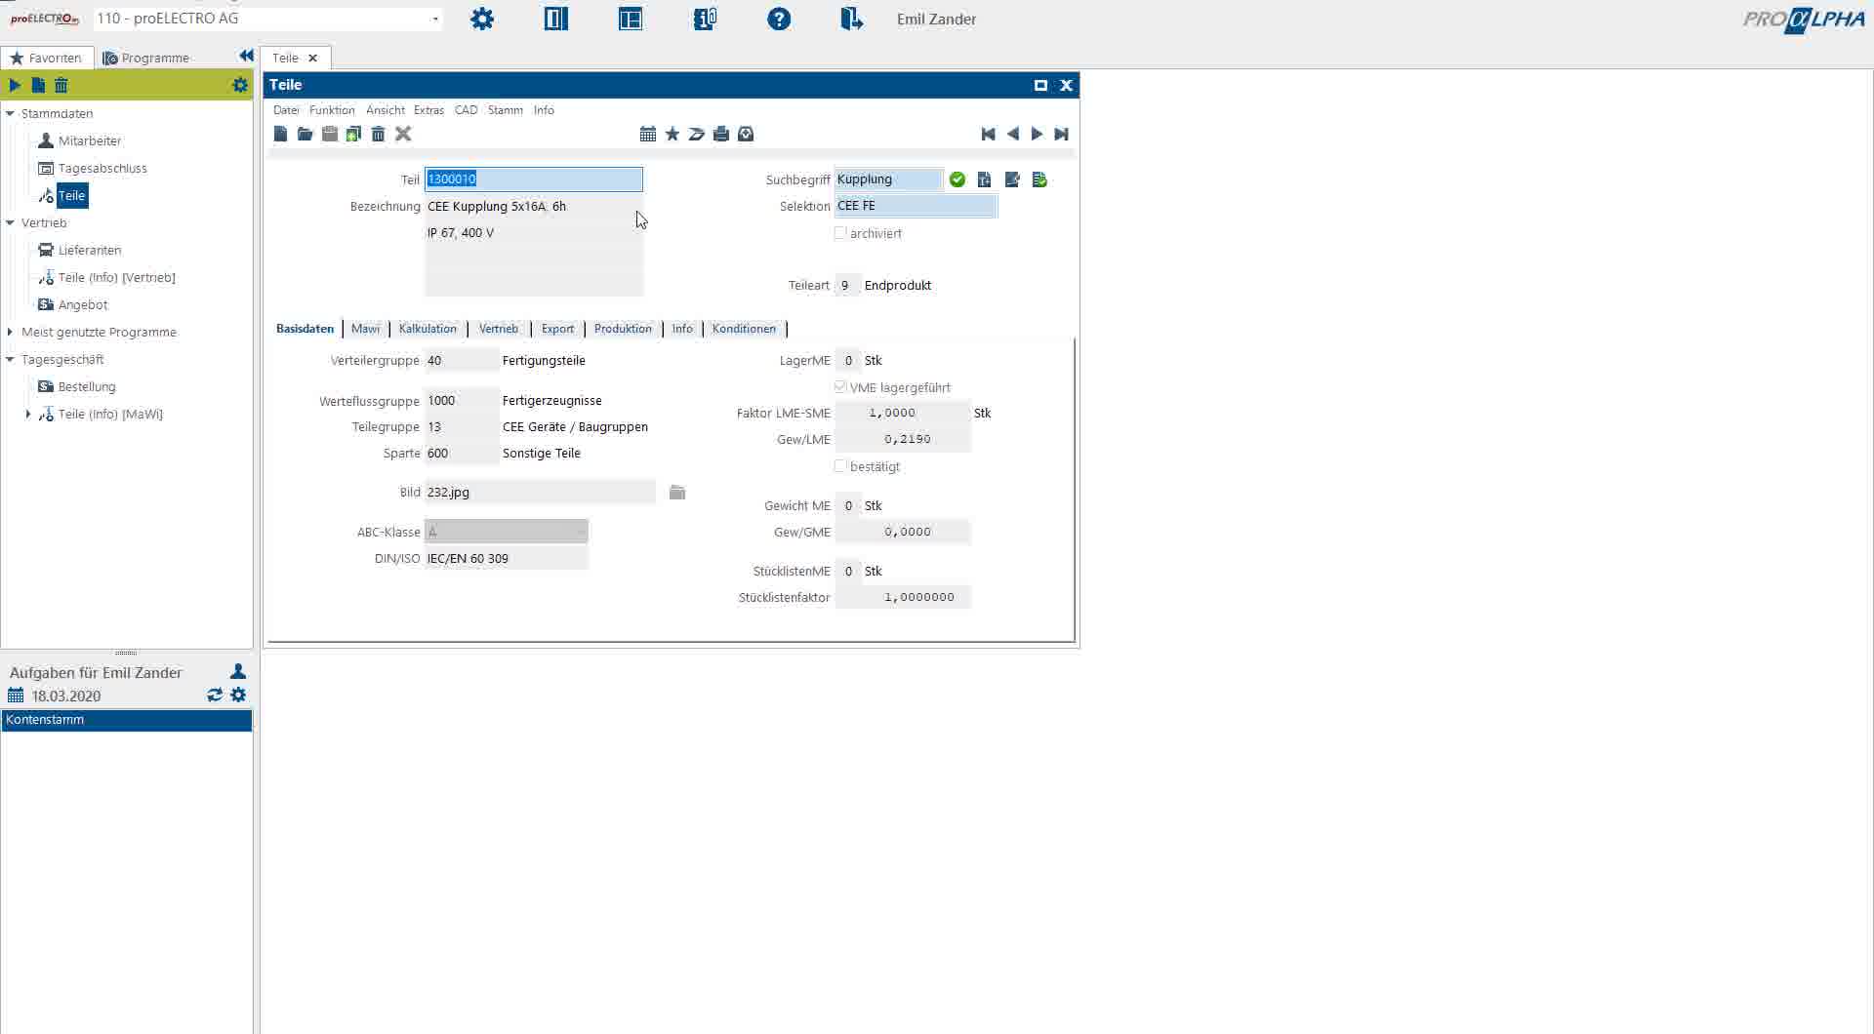Click the cancel X icon in Teile toolbar

(x=403, y=134)
